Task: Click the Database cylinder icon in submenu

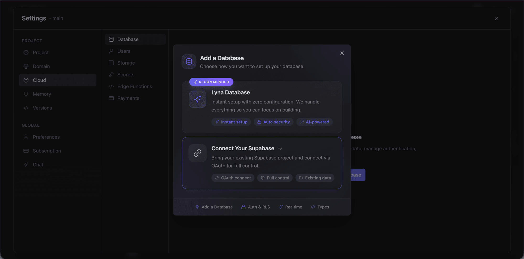Action: pos(111,39)
